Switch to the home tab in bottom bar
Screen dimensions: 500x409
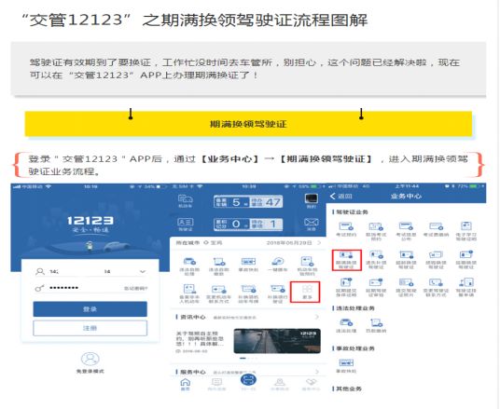(x=186, y=384)
